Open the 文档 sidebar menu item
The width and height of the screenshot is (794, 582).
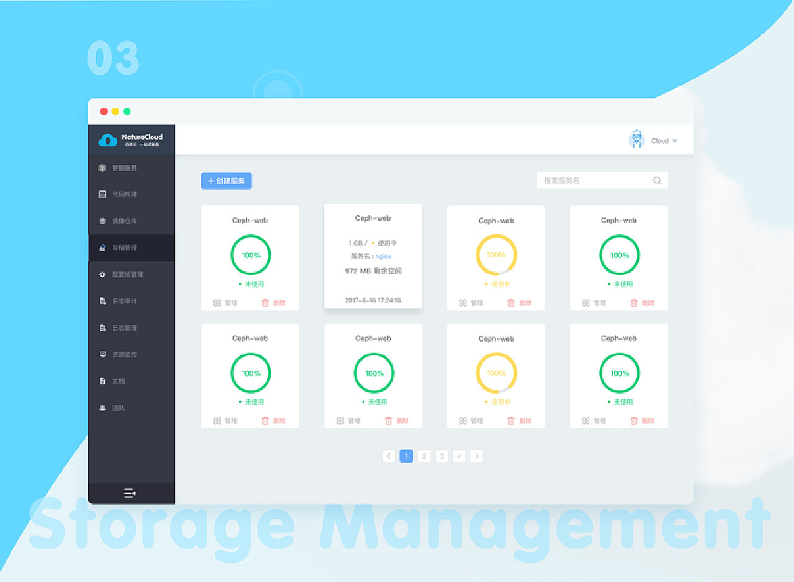pos(132,381)
